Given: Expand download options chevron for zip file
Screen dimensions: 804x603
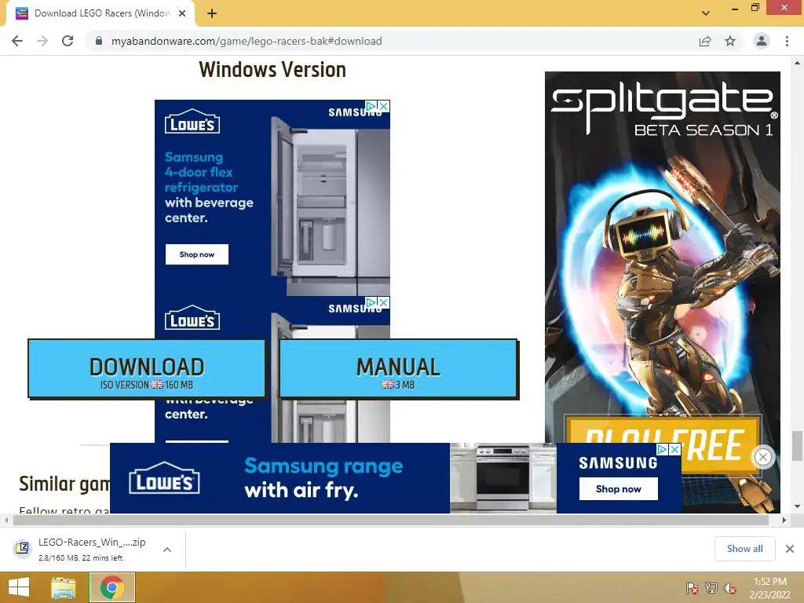Looking at the screenshot, I should (167, 550).
